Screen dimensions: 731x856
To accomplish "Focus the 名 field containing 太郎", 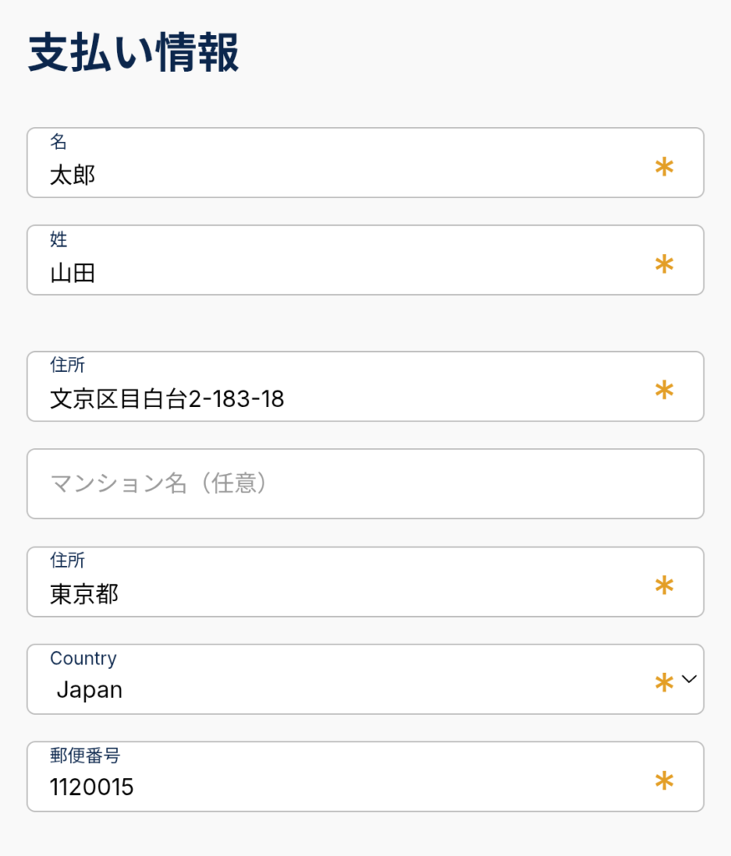I will pyautogui.click(x=335, y=176).
